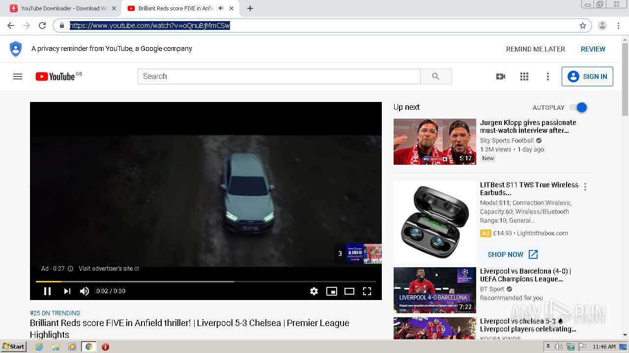This screenshot has width=629, height=353.
Task: Open the YouTube hamburger menu
Action: [x=18, y=76]
